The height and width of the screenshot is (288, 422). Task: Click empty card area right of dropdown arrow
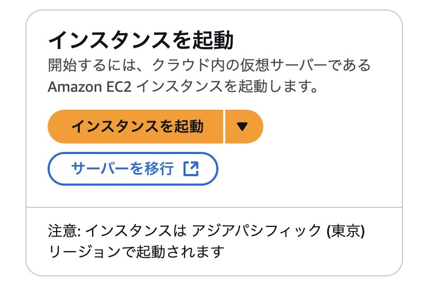[x=331, y=127]
